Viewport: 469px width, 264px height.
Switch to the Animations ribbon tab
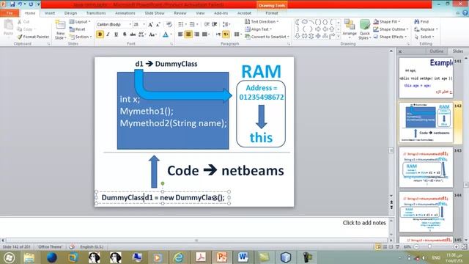tap(125, 13)
